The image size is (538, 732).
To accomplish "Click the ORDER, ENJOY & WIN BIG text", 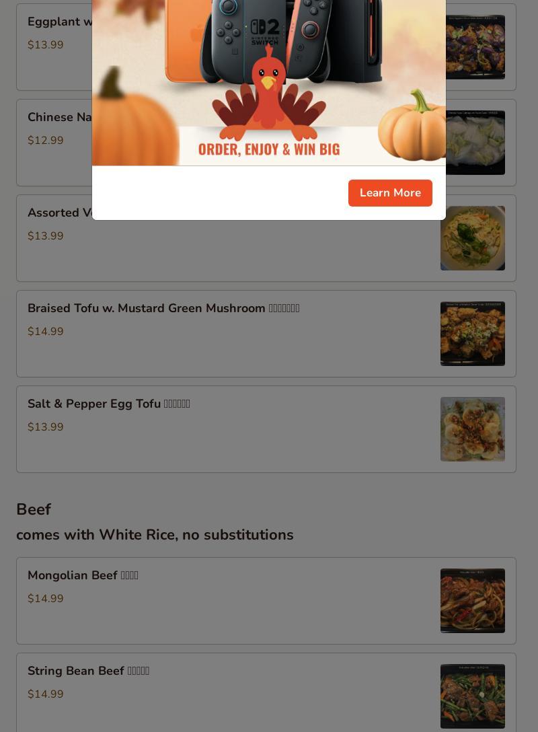I will pos(269,149).
